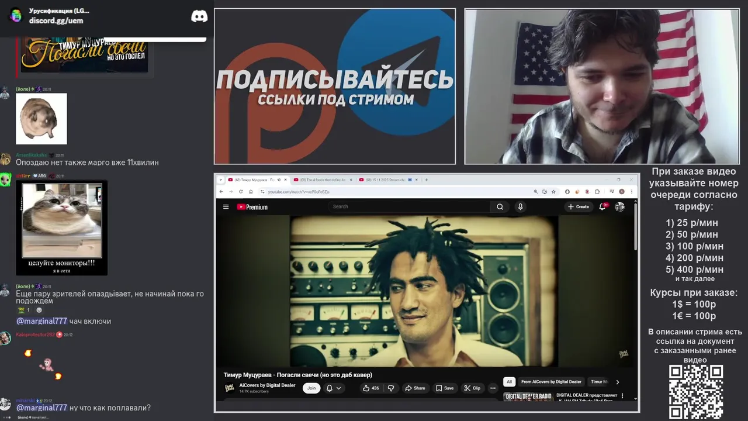The width and height of the screenshot is (748, 421).
Task: Click the user avatar next to Arsenikakaka message
Action: [6, 158]
